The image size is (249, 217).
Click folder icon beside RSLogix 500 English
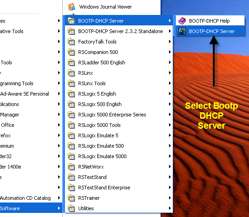(71, 104)
